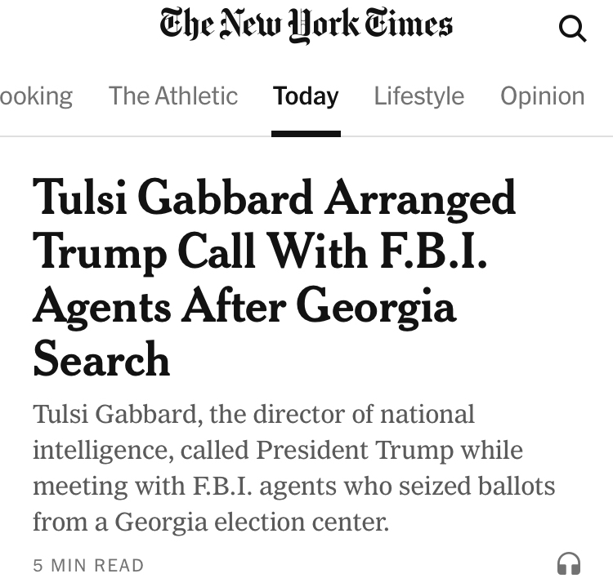This screenshot has width=613, height=587.
Task: Tap the headphones listen icon
Action: [568, 563]
